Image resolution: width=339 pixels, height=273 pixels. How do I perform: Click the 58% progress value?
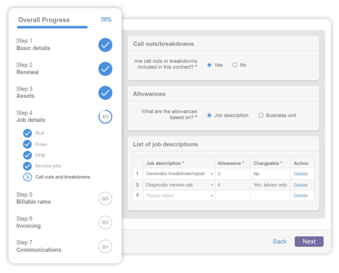pos(106,20)
